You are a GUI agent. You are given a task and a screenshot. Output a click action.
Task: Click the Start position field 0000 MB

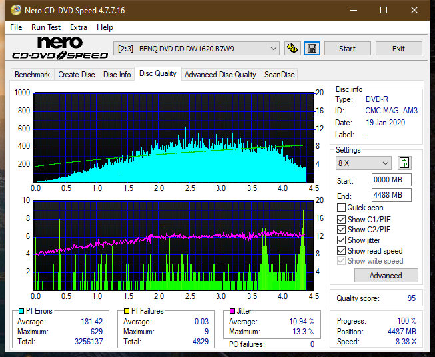(x=391, y=180)
